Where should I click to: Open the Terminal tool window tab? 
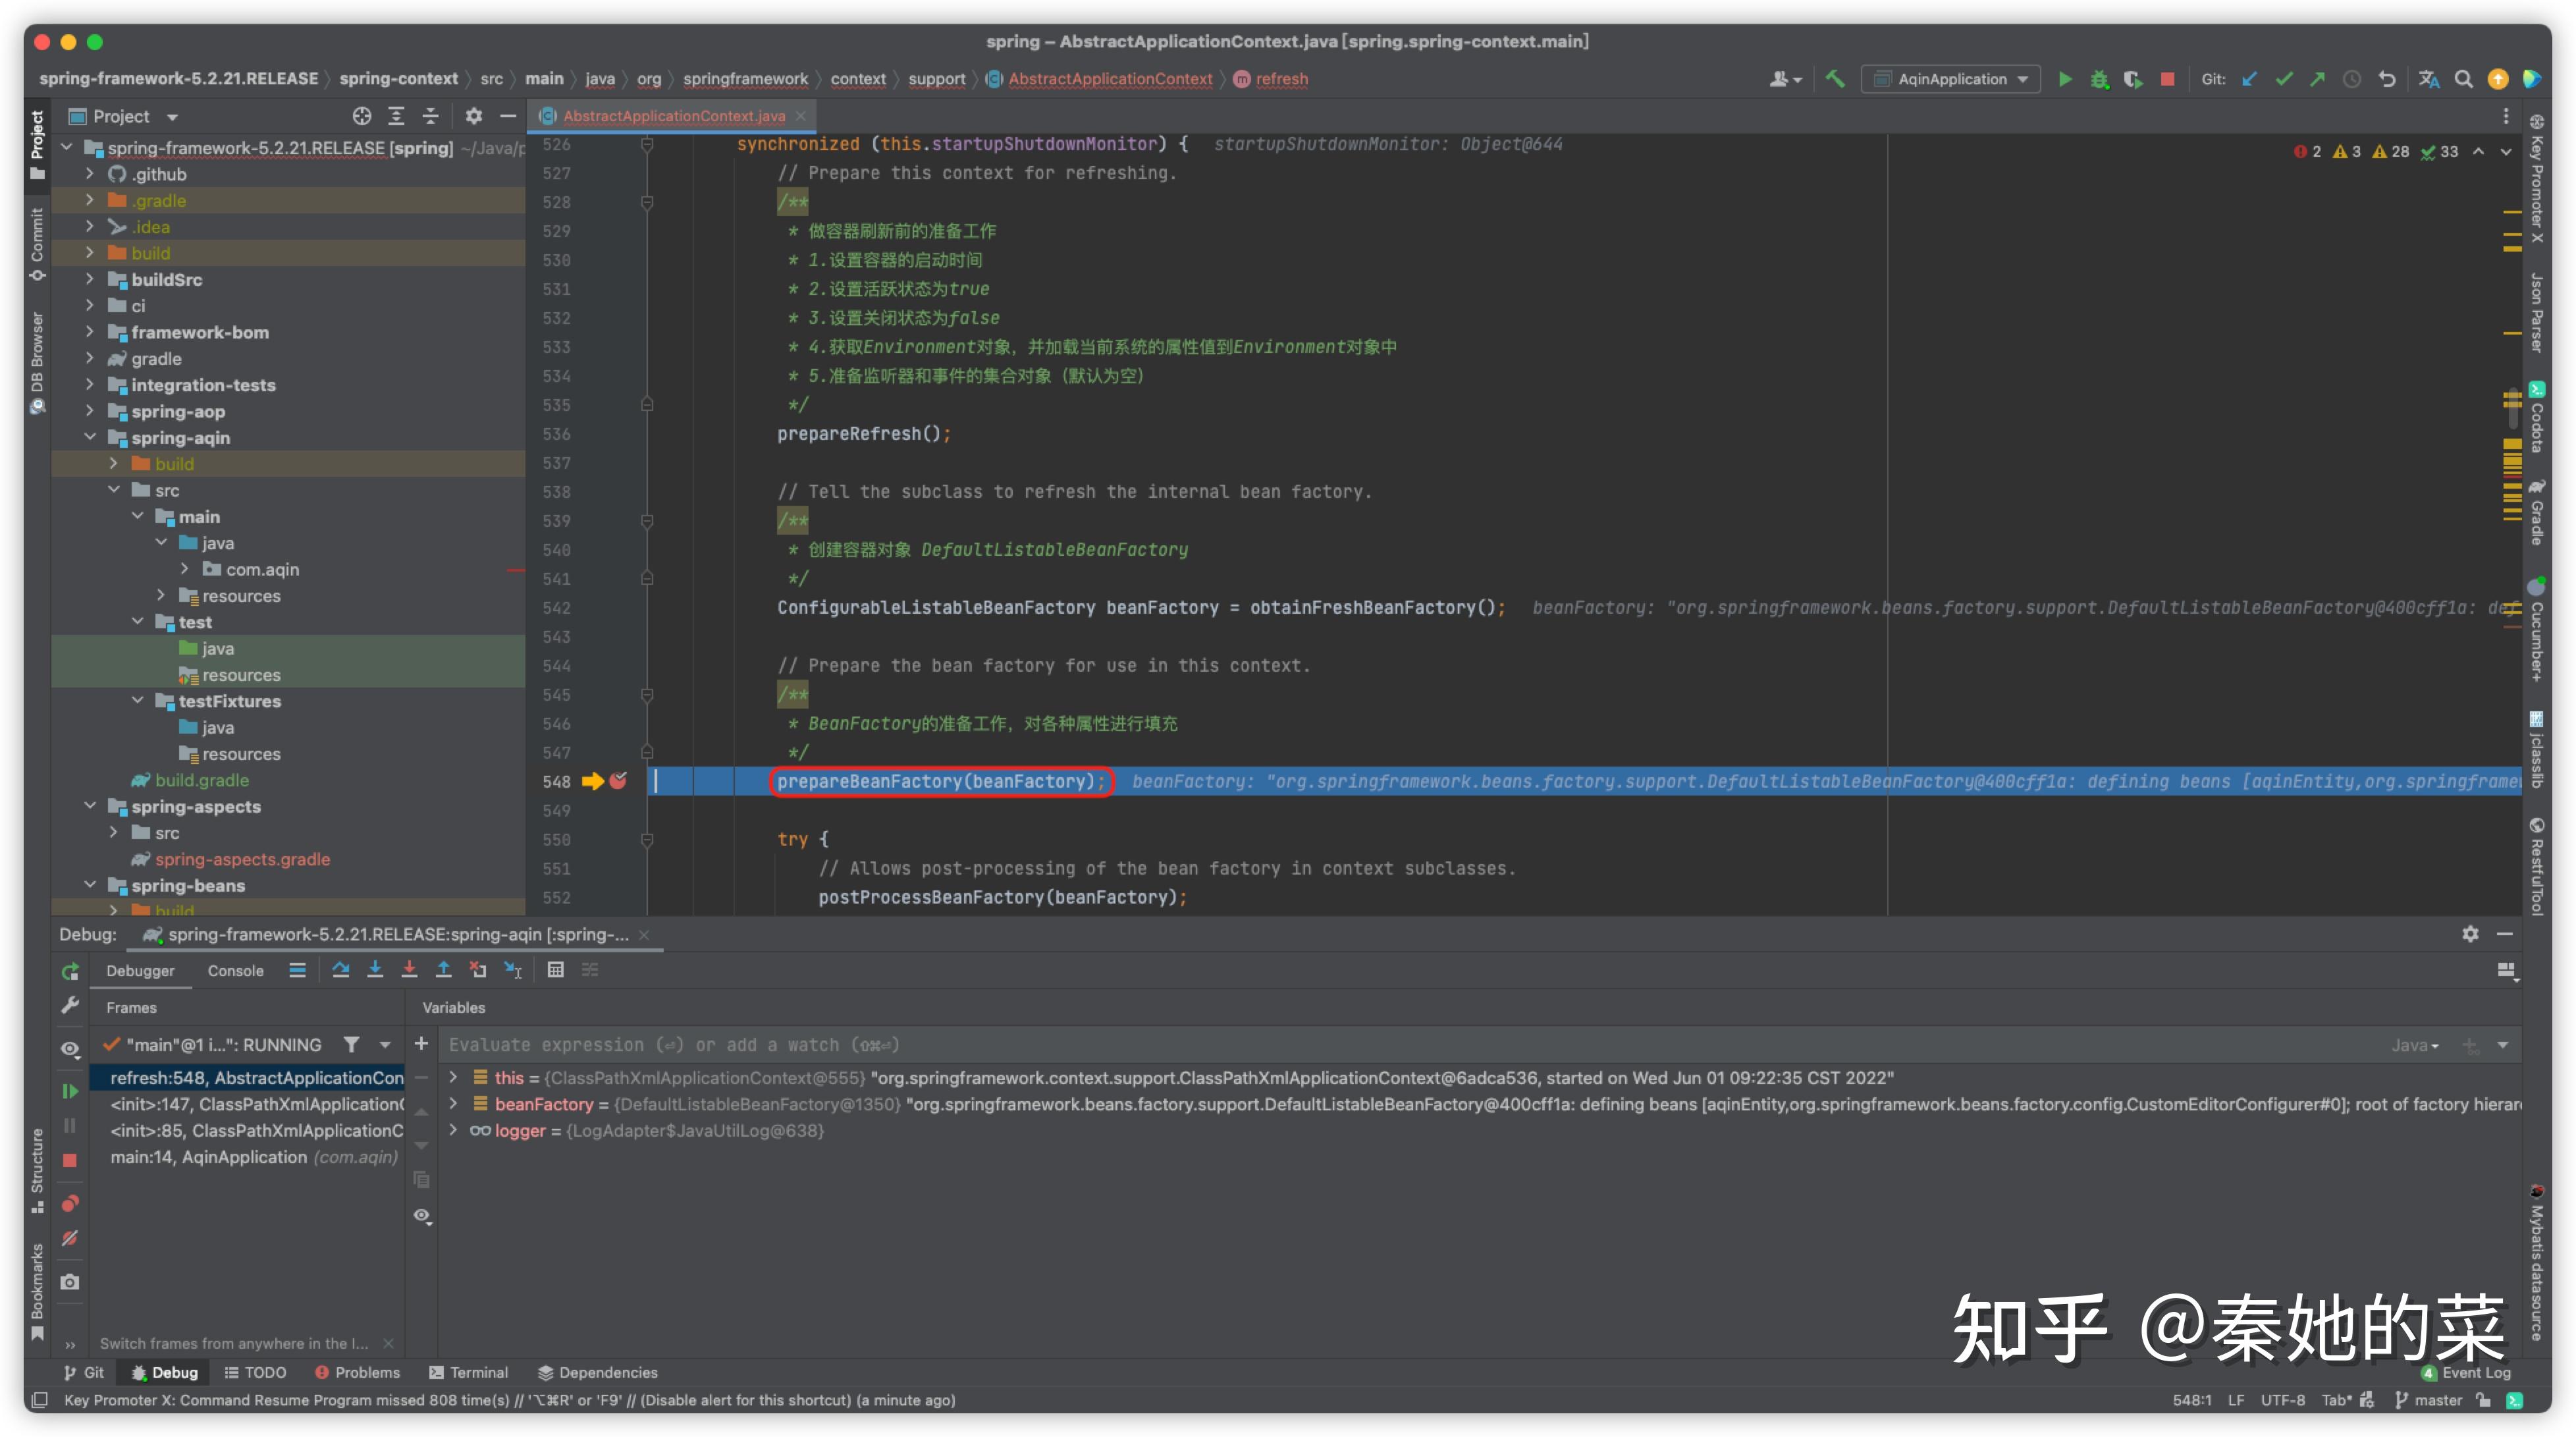468,1372
